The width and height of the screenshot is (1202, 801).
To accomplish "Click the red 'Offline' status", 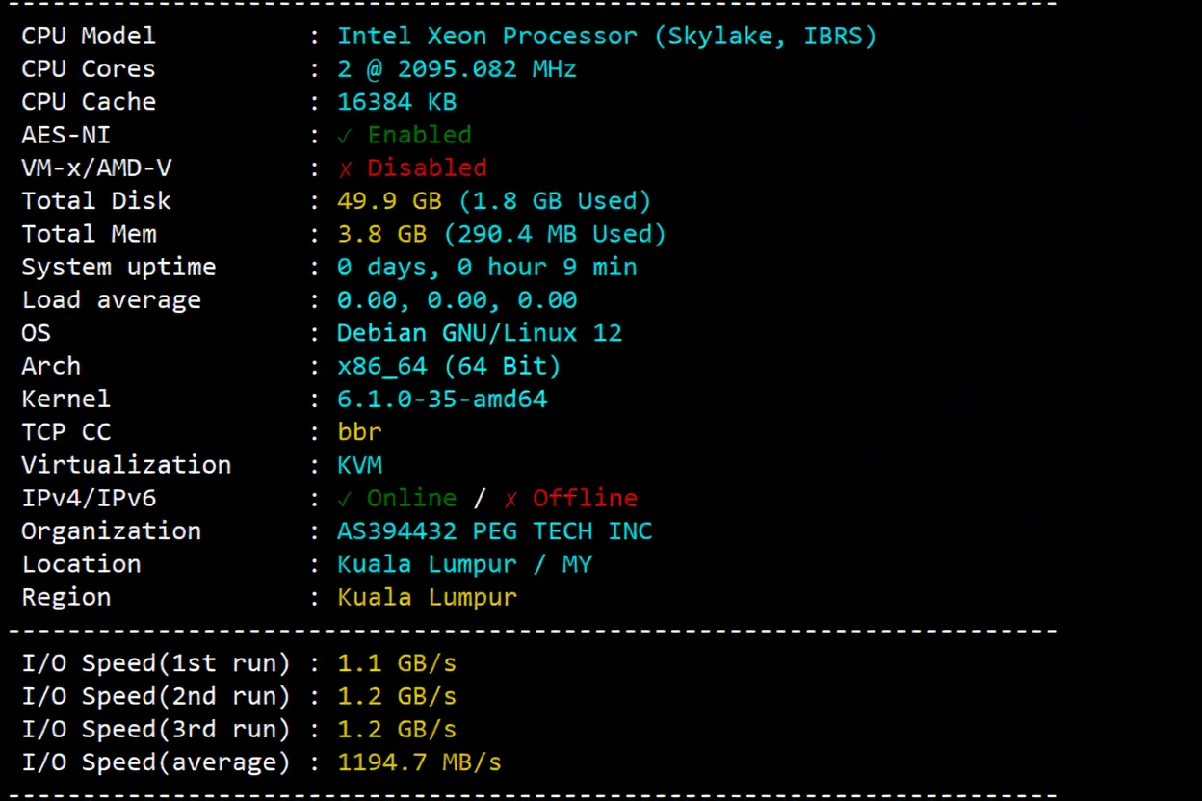I will (x=585, y=498).
